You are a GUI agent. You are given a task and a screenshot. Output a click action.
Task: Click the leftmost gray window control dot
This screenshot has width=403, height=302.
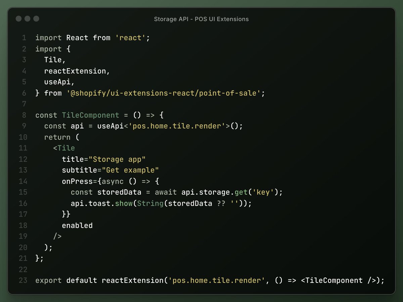[x=19, y=19]
